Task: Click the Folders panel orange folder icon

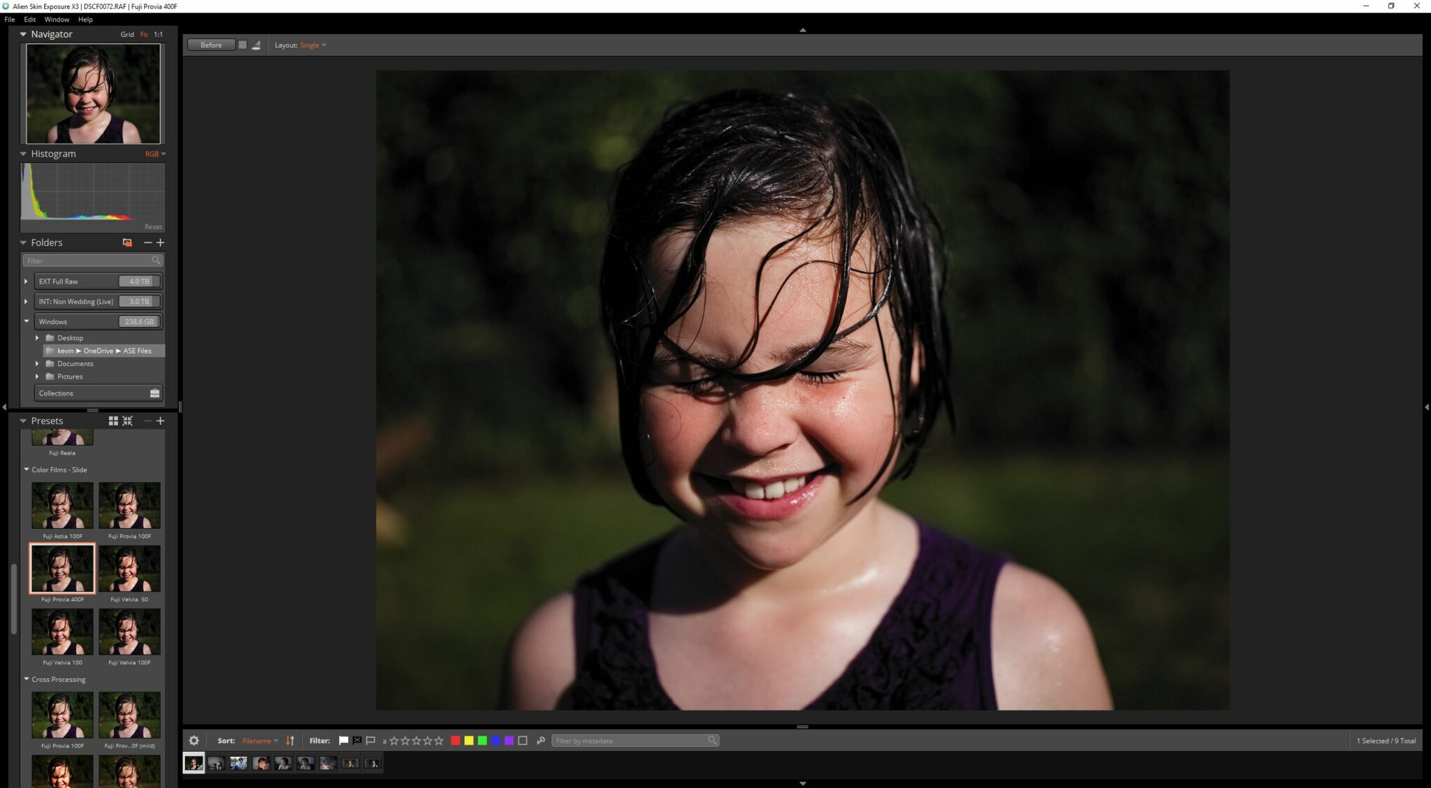Action: tap(127, 242)
